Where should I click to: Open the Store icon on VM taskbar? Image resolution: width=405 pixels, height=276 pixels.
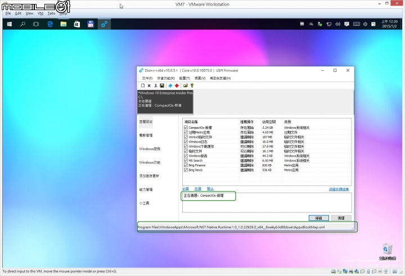[76, 24]
